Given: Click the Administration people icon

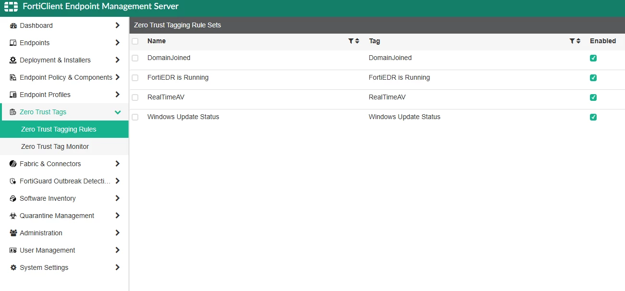Looking at the screenshot, I should (13, 233).
